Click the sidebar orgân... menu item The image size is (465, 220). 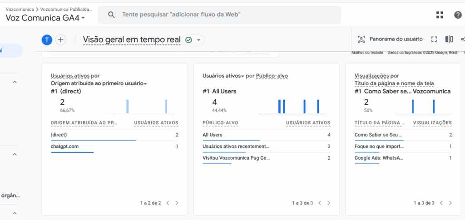pos(10,196)
